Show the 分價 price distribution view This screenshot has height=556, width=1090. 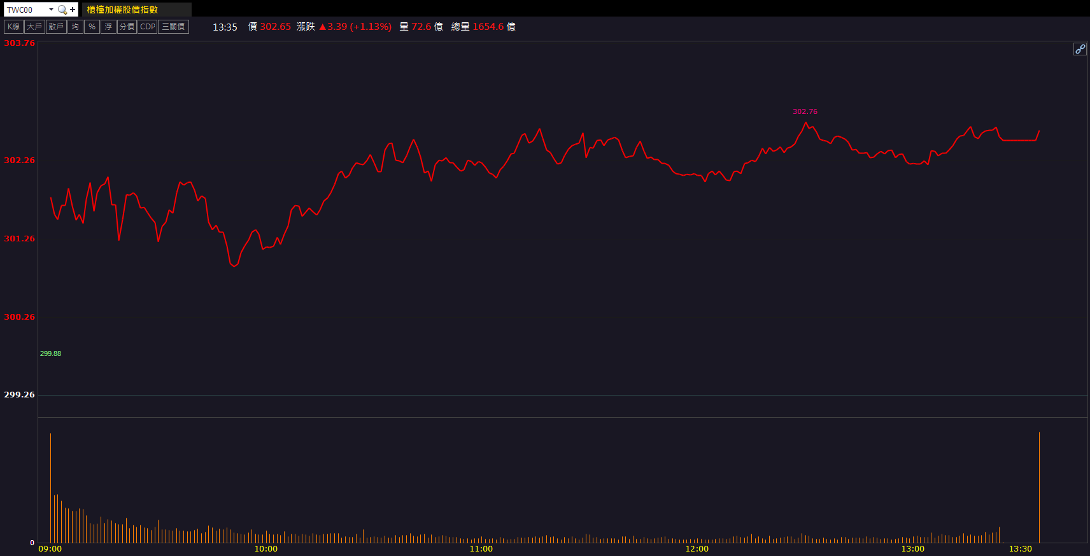point(127,27)
